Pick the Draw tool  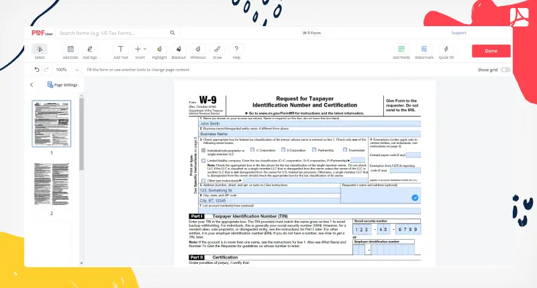(217, 52)
